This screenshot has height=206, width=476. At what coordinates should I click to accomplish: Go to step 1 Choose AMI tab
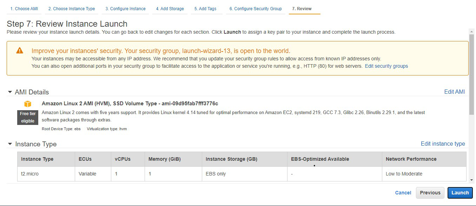(x=24, y=9)
